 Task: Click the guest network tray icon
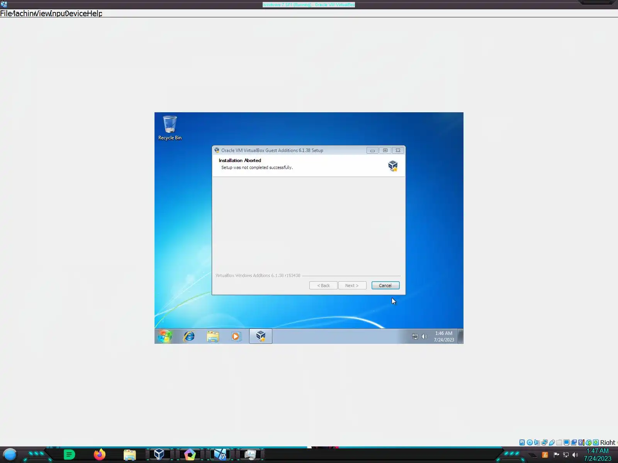coord(415,336)
